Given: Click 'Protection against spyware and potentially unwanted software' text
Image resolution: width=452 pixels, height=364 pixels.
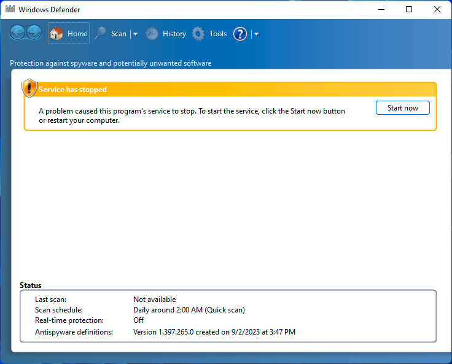Looking at the screenshot, I should click(x=111, y=63).
